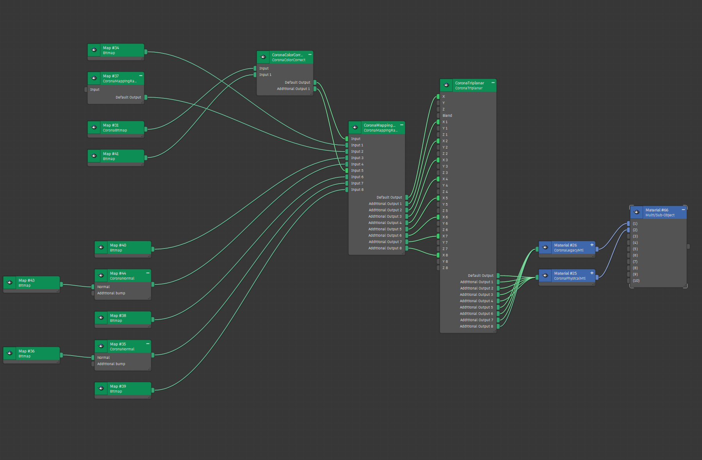Click the teapot preview icon on Map #41
This screenshot has width=702, height=460.
tap(94, 156)
